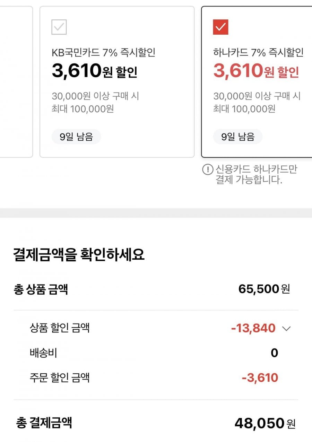Viewport: 312px width, 442px height.
Task: Click the red 3,610원 할인 amount on 하나카드
Action: coord(256,71)
